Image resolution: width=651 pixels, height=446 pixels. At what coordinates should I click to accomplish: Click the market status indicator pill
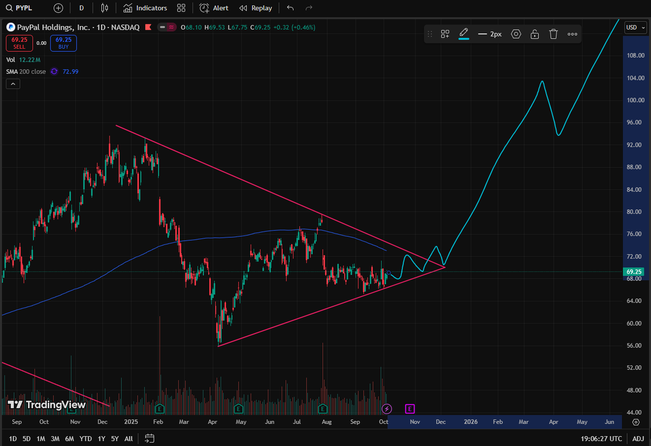click(x=168, y=27)
